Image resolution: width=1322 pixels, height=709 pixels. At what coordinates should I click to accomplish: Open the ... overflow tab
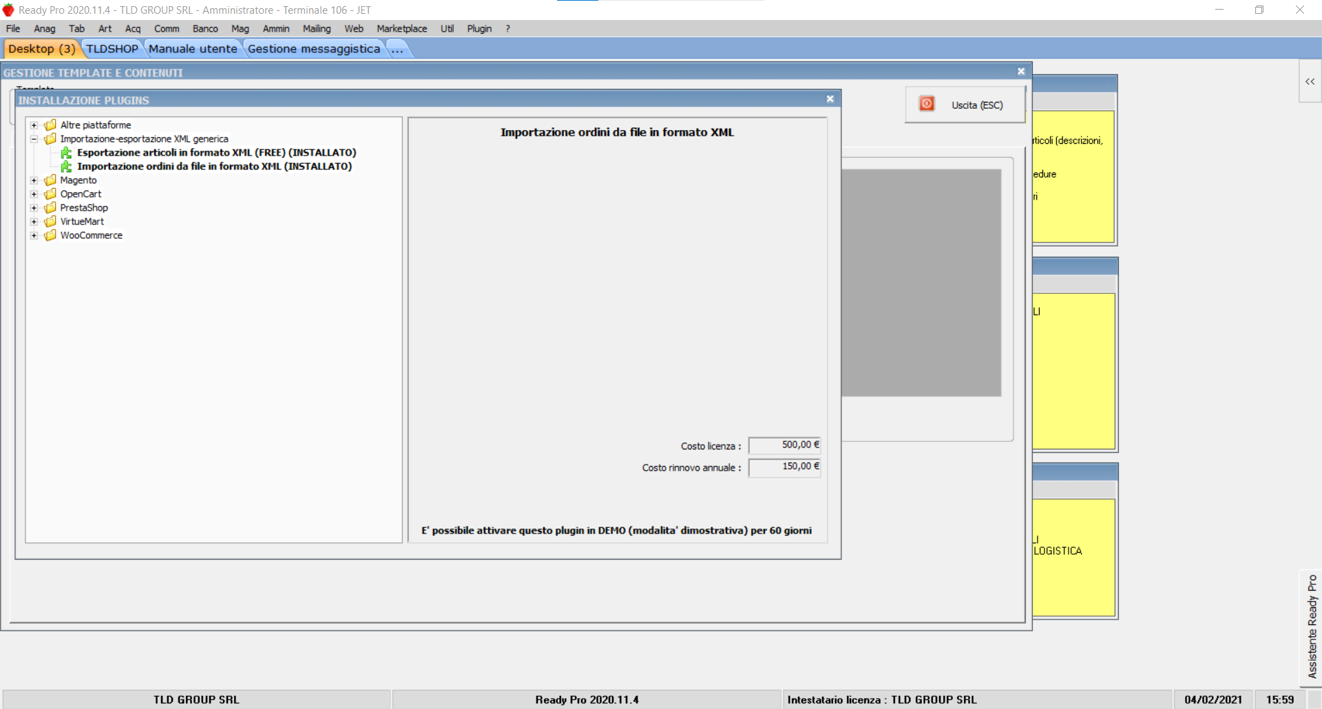(397, 49)
